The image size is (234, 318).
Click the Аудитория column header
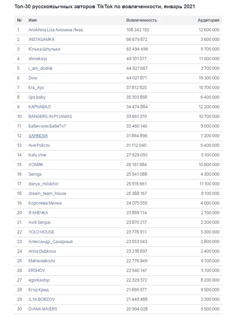(x=208, y=20)
